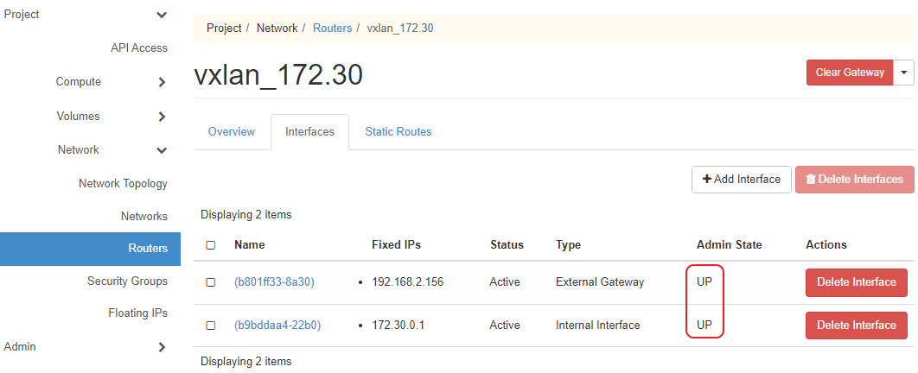Collapse the Project panel chevron
Viewport: 918px width, 373px height.
pyautogui.click(x=162, y=15)
